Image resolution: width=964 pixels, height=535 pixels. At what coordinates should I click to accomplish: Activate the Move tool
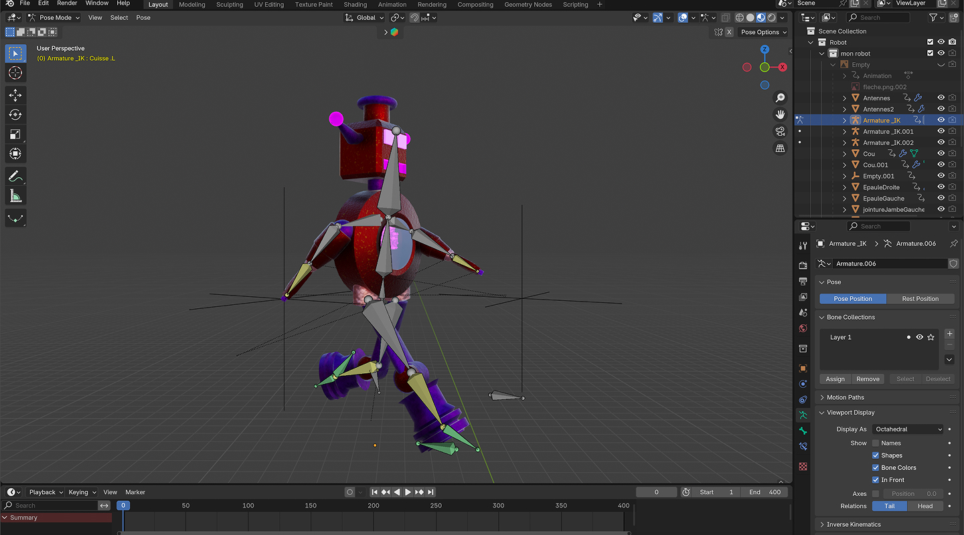tap(15, 95)
